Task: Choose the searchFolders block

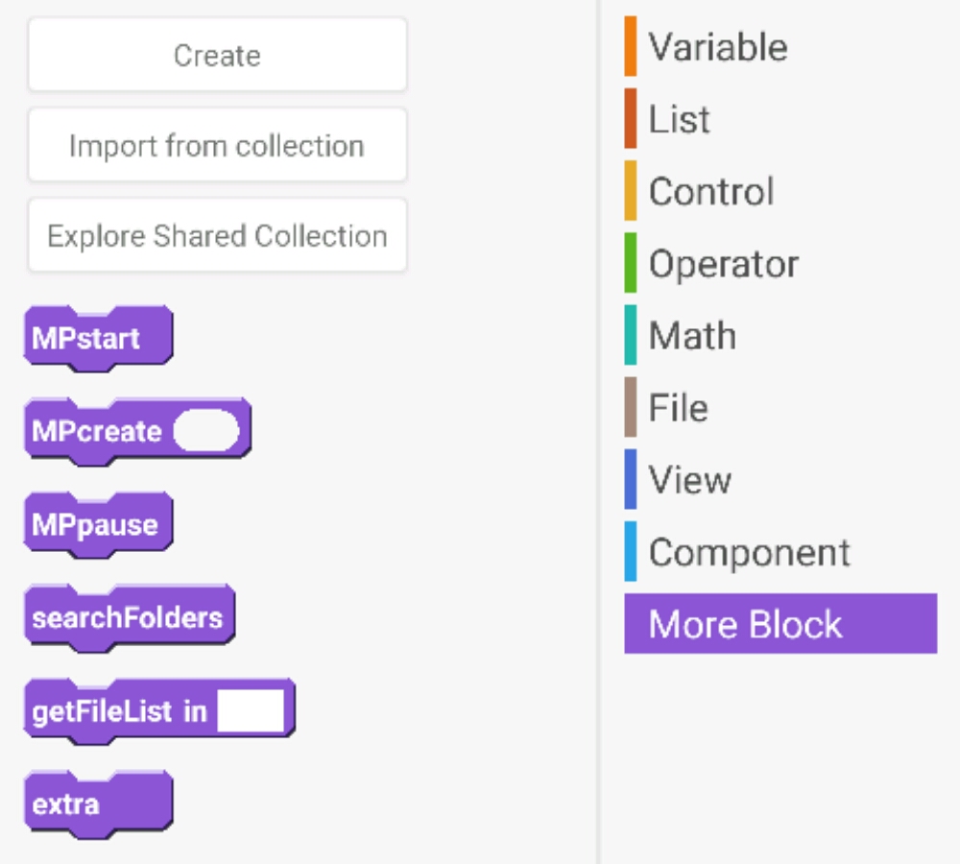Action: tap(127, 617)
